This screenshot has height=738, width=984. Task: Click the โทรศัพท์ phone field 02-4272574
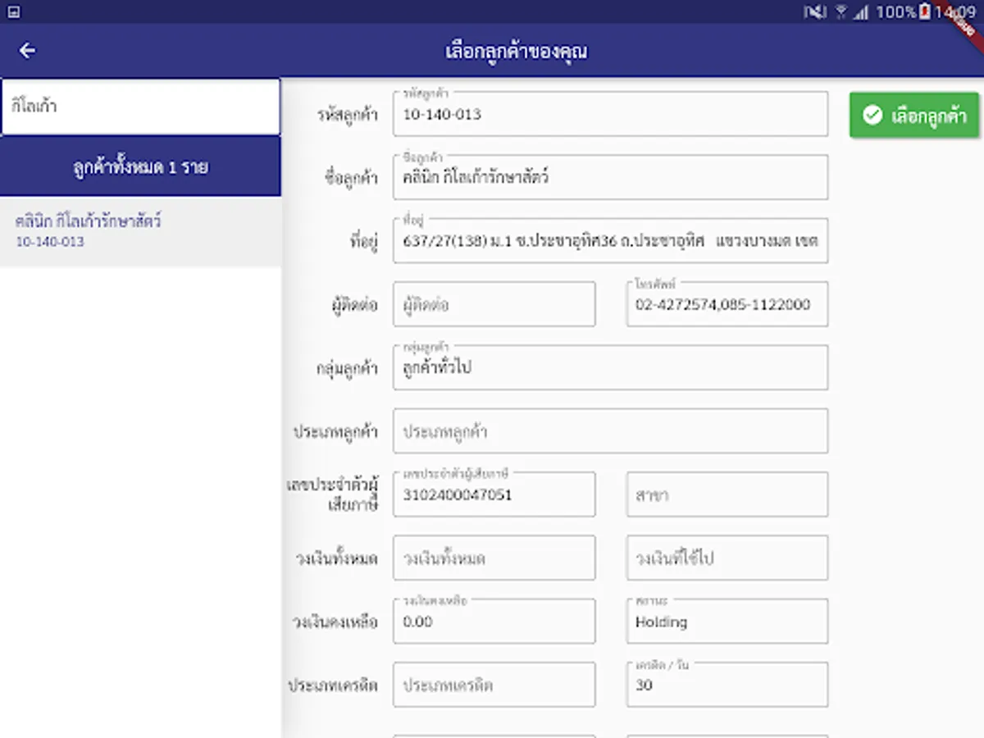pos(727,304)
